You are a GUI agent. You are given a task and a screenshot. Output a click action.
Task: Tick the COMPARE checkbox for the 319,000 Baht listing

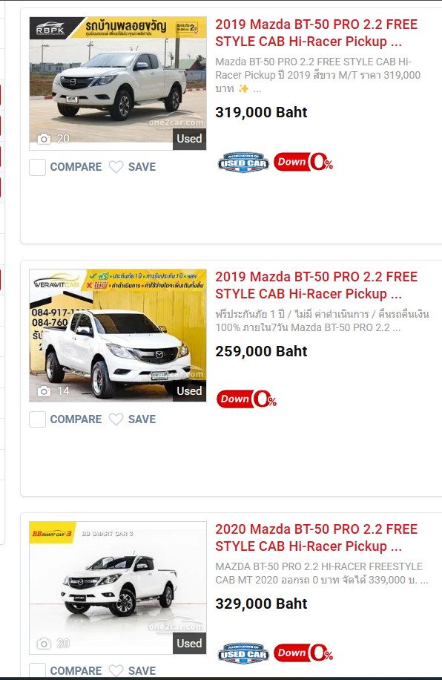click(x=37, y=167)
